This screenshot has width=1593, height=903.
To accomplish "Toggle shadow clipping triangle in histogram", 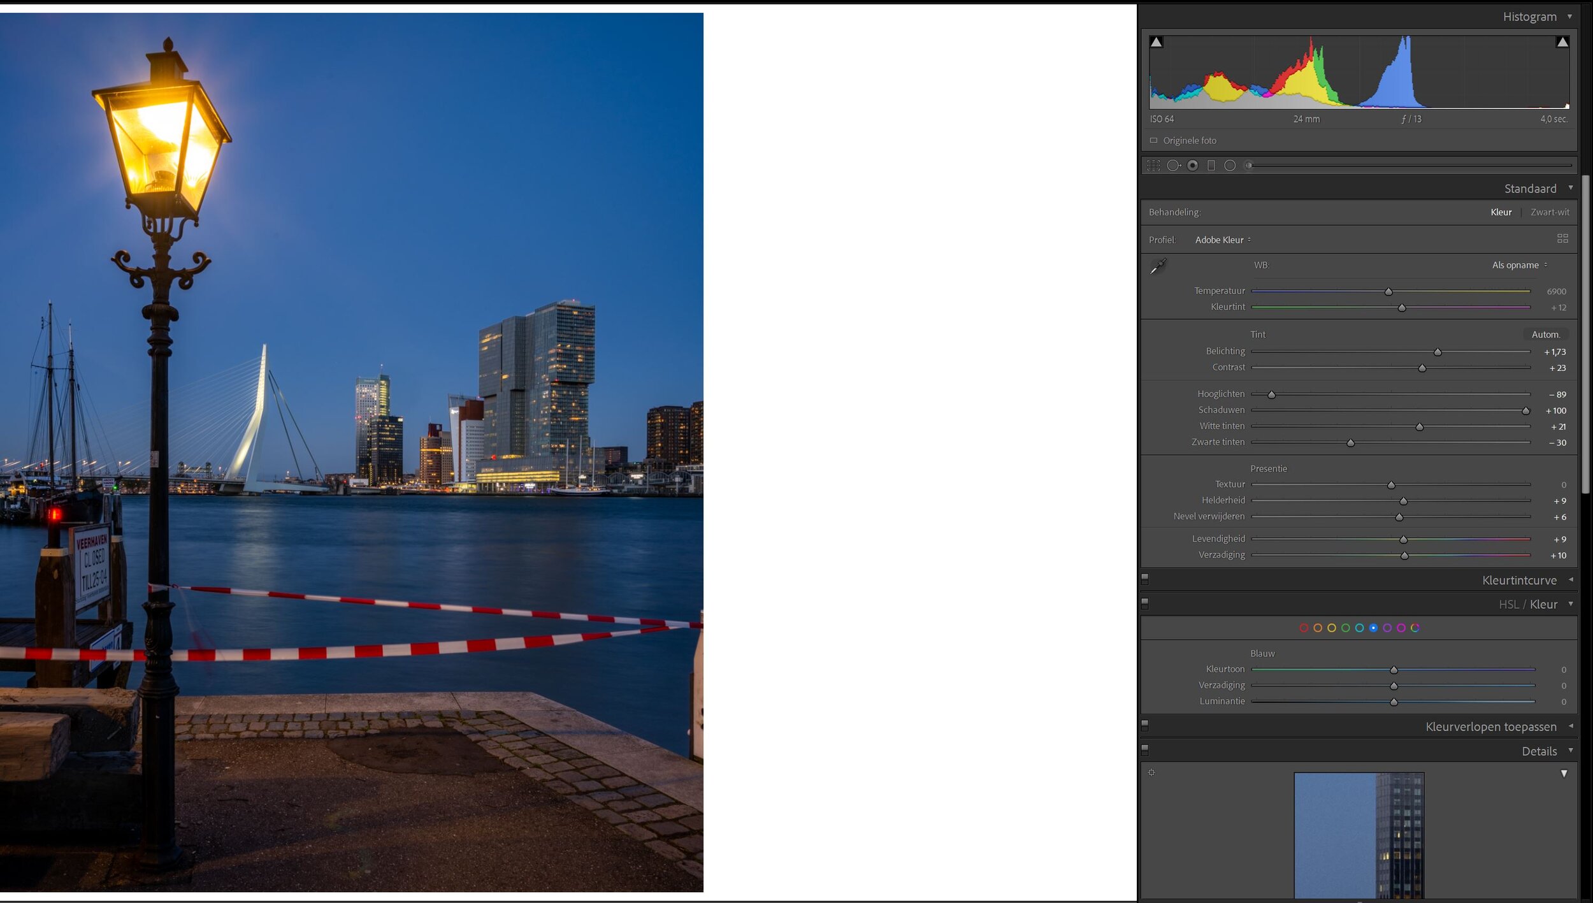I will pos(1156,42).
